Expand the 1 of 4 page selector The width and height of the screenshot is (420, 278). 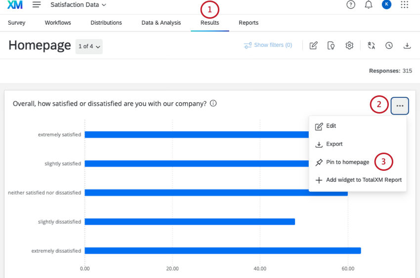pyautogui.click(x=89, y=46)
